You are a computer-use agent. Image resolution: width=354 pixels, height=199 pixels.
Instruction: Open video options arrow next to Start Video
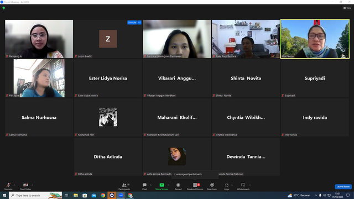point(32,185)
